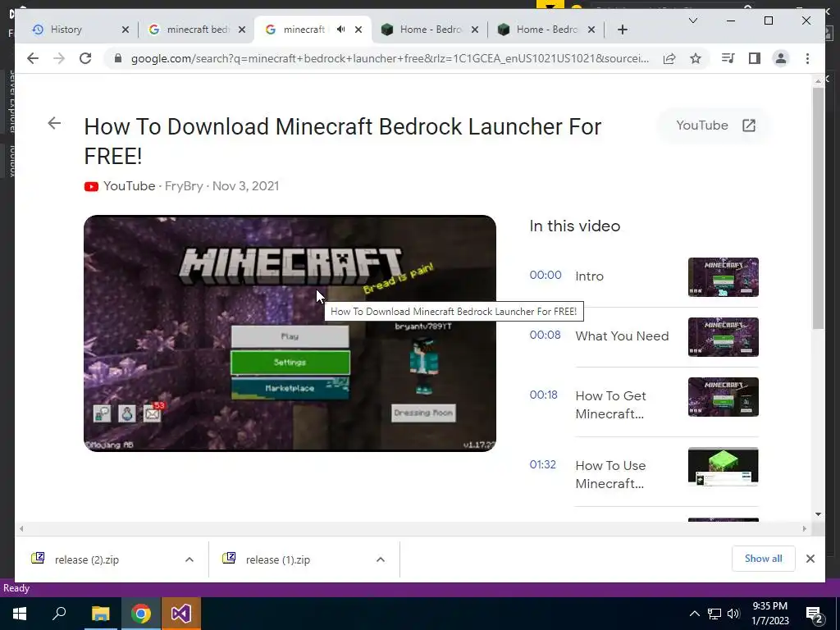840x630 pixels.
Task: Reload the current page
Action: pos(85,58)
